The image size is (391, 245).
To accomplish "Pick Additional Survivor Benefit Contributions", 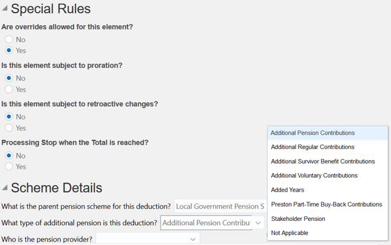I will pos(323,162).
